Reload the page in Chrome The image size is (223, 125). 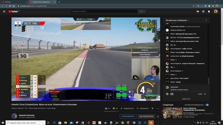coord(10,6)
